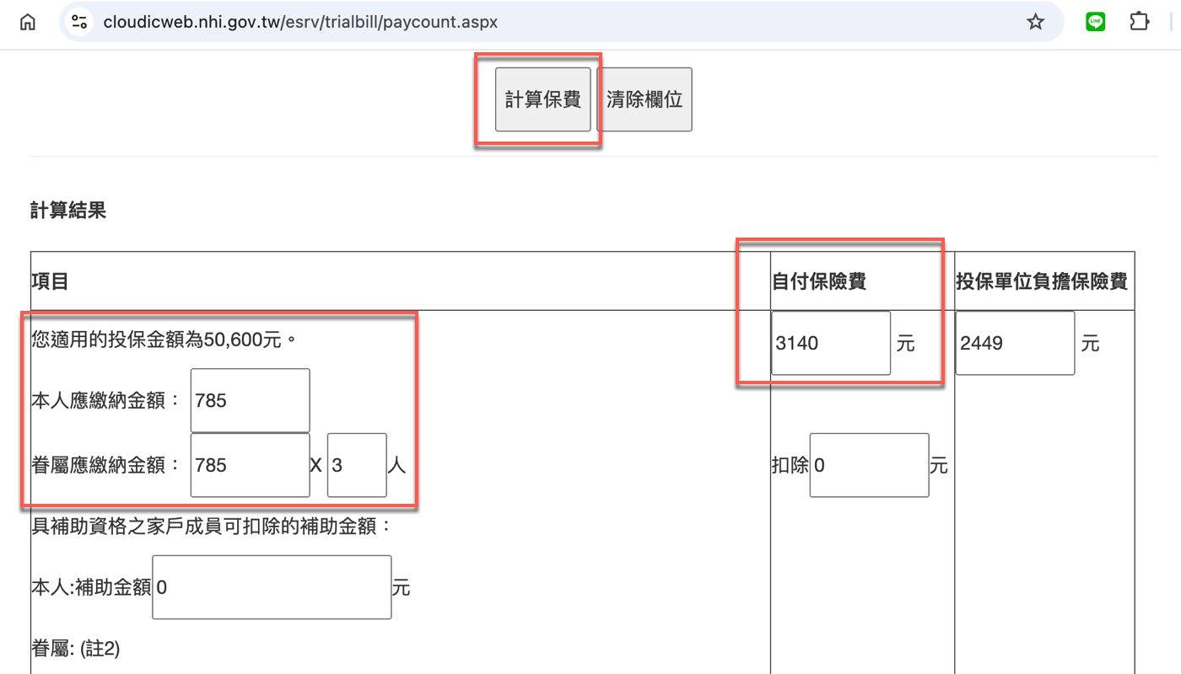The height and width of the screenshot is (674, 1181).
Task: Open the browser extensions puzzle icon
Action: 1139,21
